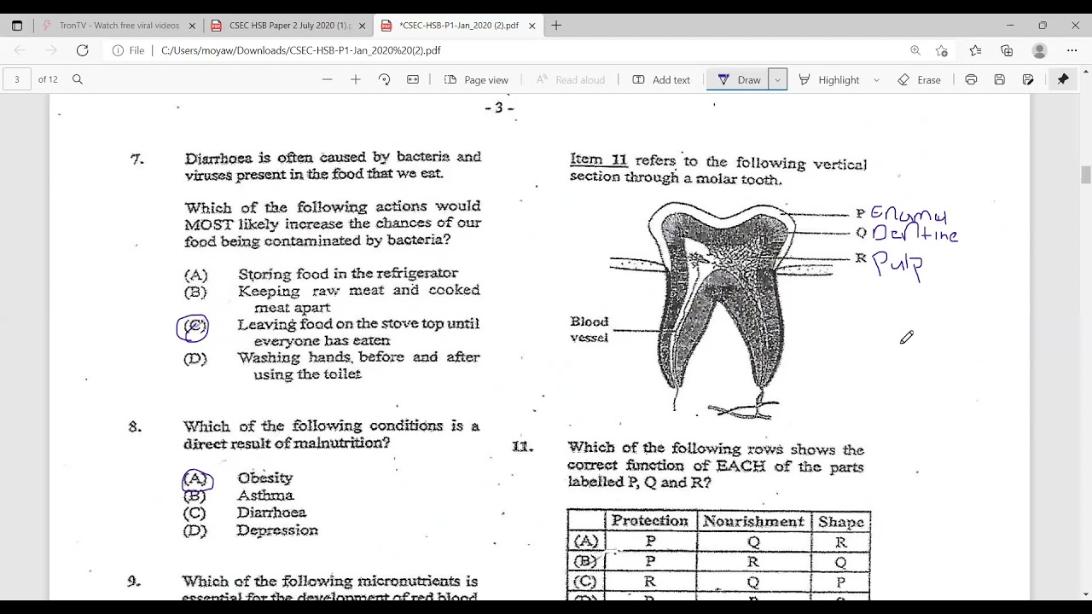Fit PDF to page width
The image size is (1092, 614).
click(x=413, y=79)
